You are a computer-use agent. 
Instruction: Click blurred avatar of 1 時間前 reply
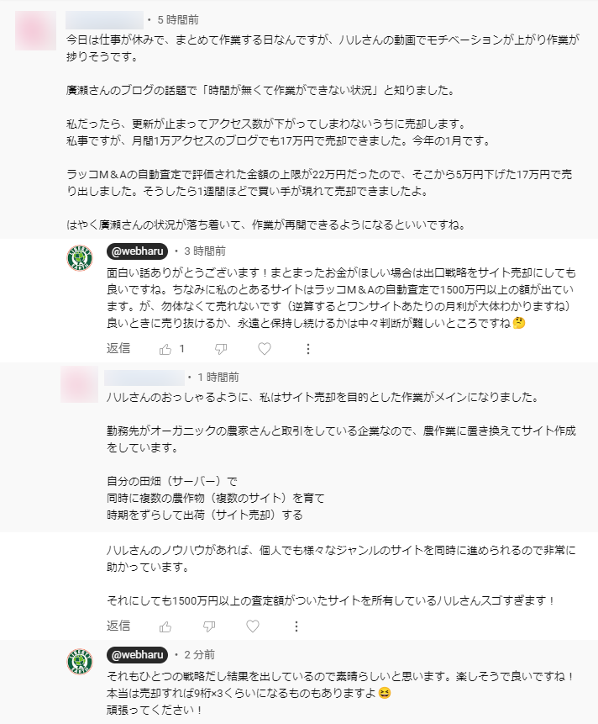tap(79, 384)
